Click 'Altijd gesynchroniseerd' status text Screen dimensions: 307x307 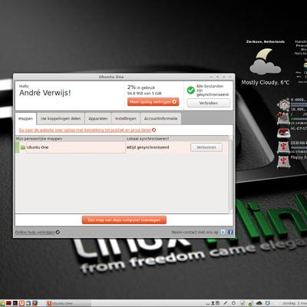pyautogui.click(x=148, y=147)
